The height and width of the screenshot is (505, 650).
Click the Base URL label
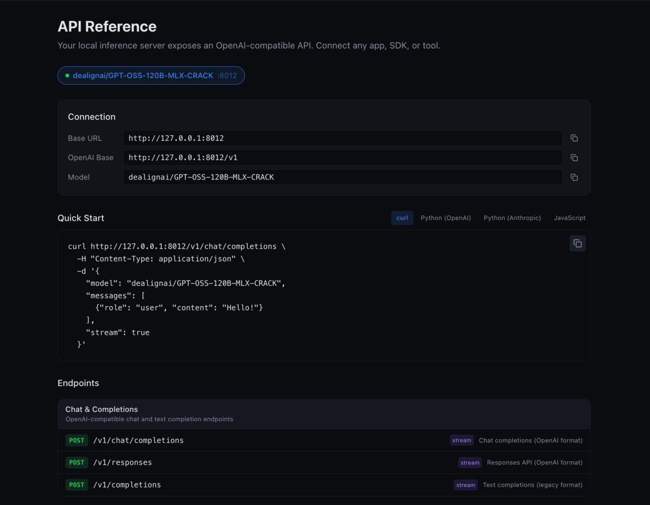point(84,138)
